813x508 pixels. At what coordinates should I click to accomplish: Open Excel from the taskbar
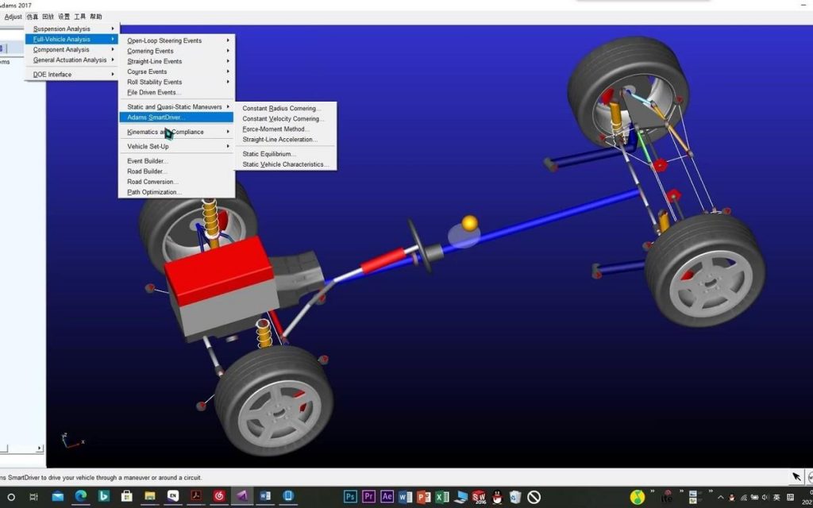[442, 497]
